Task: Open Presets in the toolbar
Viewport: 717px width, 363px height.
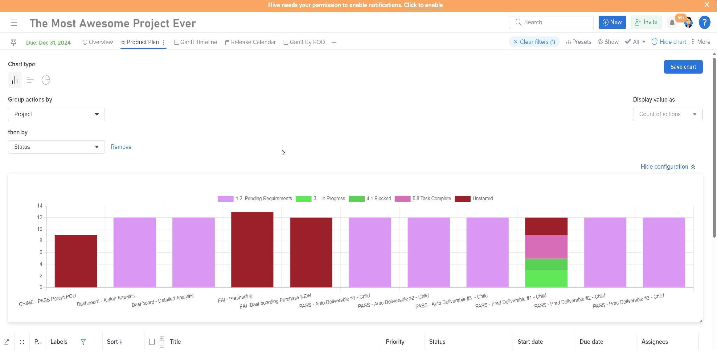Action: 578,42
